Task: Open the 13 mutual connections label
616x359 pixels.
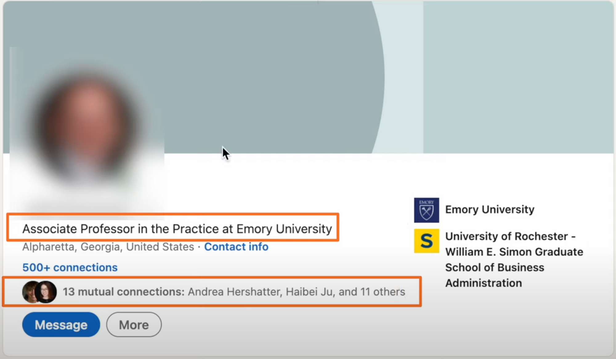Action: coord(123,292)
